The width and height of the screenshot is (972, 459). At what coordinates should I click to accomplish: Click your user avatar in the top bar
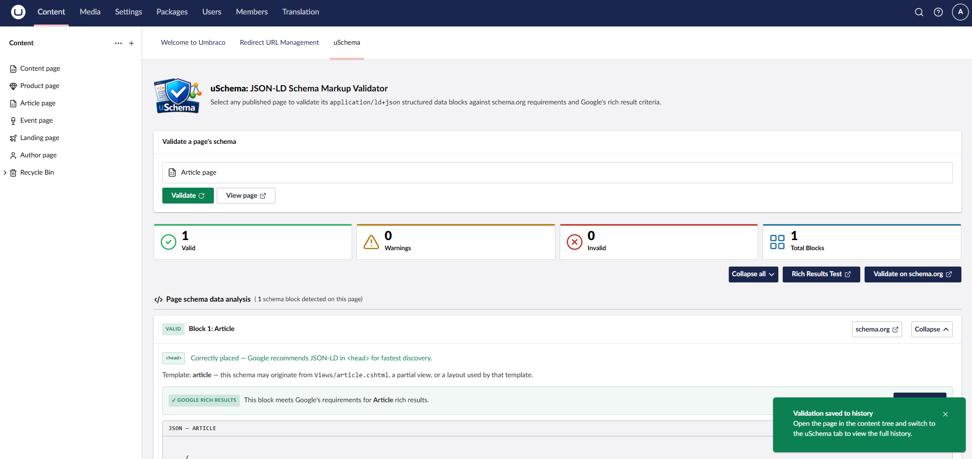pyautogui.click(x=960, y=12)
